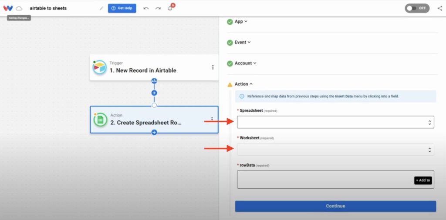The height and width of the screenshot is (220, 446).
Task: Open the Worksheet dropdown
Action: click(x=335, y=149)
